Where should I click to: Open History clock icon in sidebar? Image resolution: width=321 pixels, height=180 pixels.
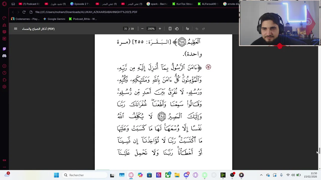pos(4,73)
